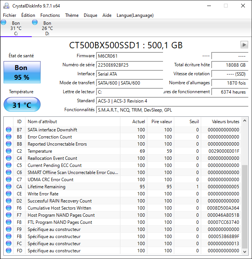The image size is (252, 259).
Task: Open the Fichier menu
Action: point(10,15)
